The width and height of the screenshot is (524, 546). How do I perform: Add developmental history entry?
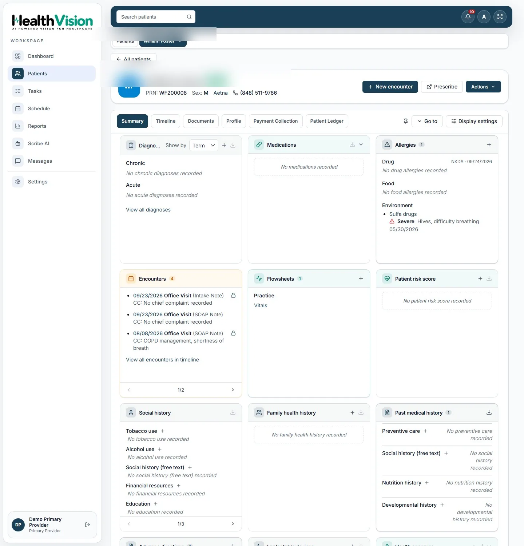tap(442, 505)
